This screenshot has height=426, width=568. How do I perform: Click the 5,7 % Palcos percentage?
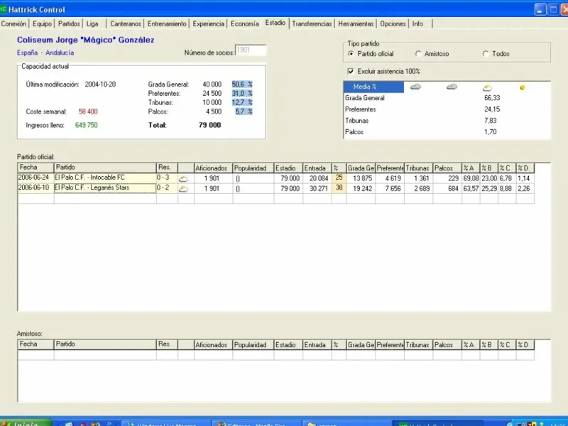[244, 111]
